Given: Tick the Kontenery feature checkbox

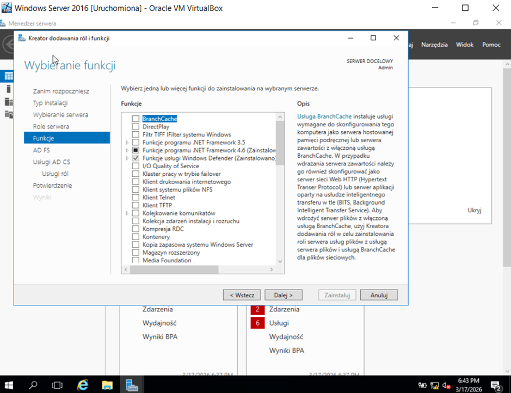Looking at the screenshot, I should coord(136,237).
